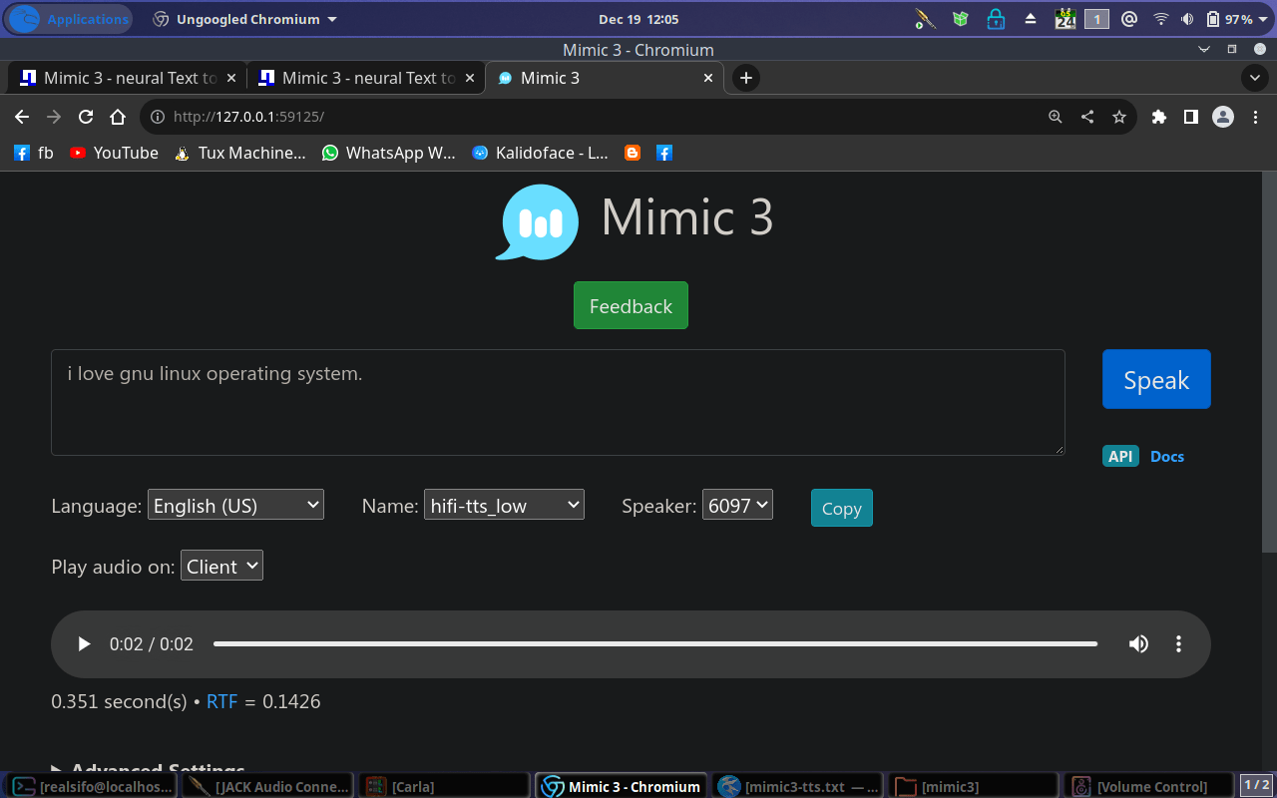
Task: Open the Speaker dropdown 6097
Action: click(737, 505)
